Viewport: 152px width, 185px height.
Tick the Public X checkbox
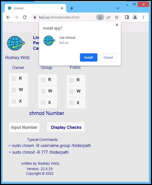[x=71, y=103]
